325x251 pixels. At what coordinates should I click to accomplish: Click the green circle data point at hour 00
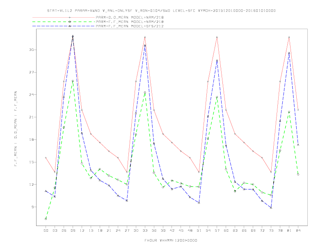[46, 219]
